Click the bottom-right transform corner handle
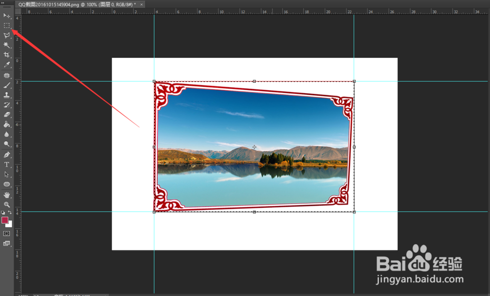This screenshot has width=490, height=296. pyautogui.click(x=354, y=212)
